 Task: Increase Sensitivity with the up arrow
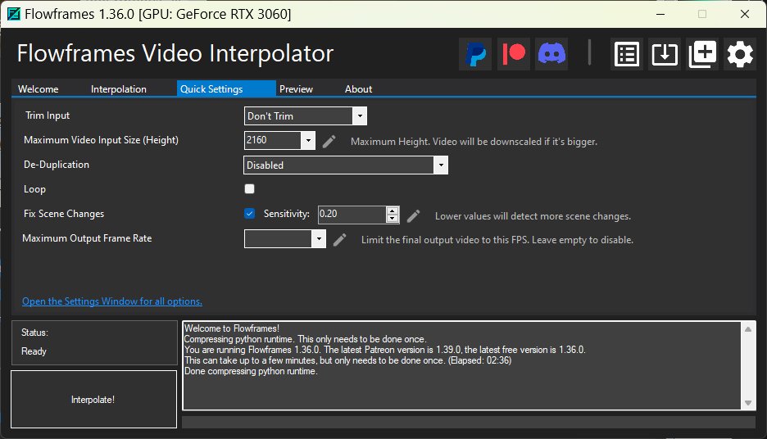[393, 210]
